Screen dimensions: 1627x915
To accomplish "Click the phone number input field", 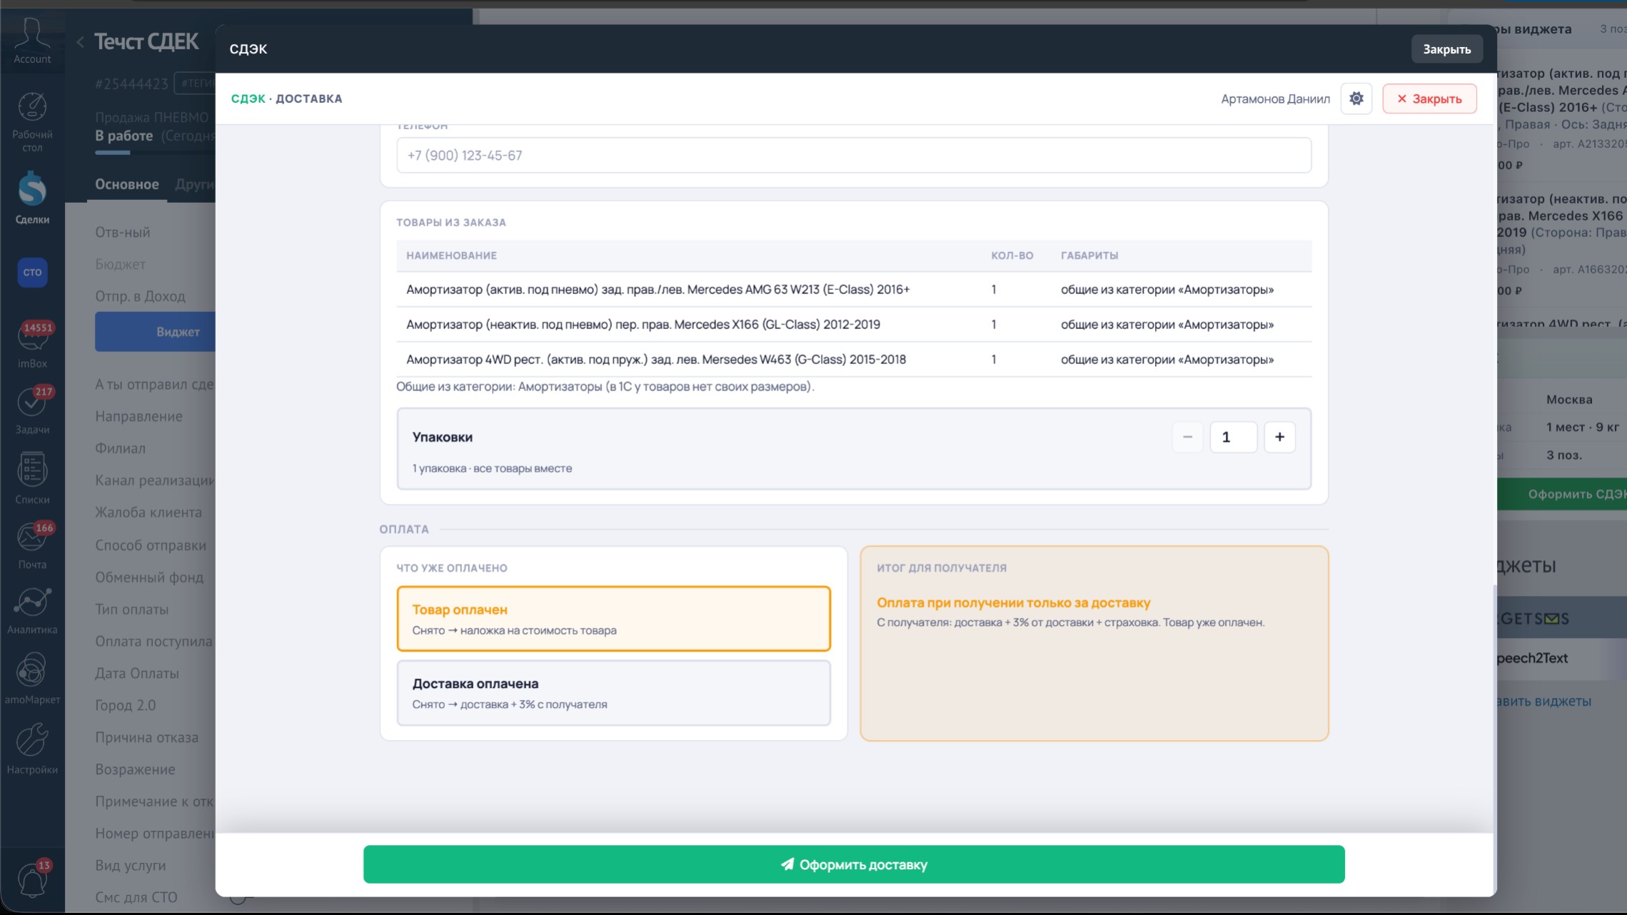I will click(x=854, y=156).
